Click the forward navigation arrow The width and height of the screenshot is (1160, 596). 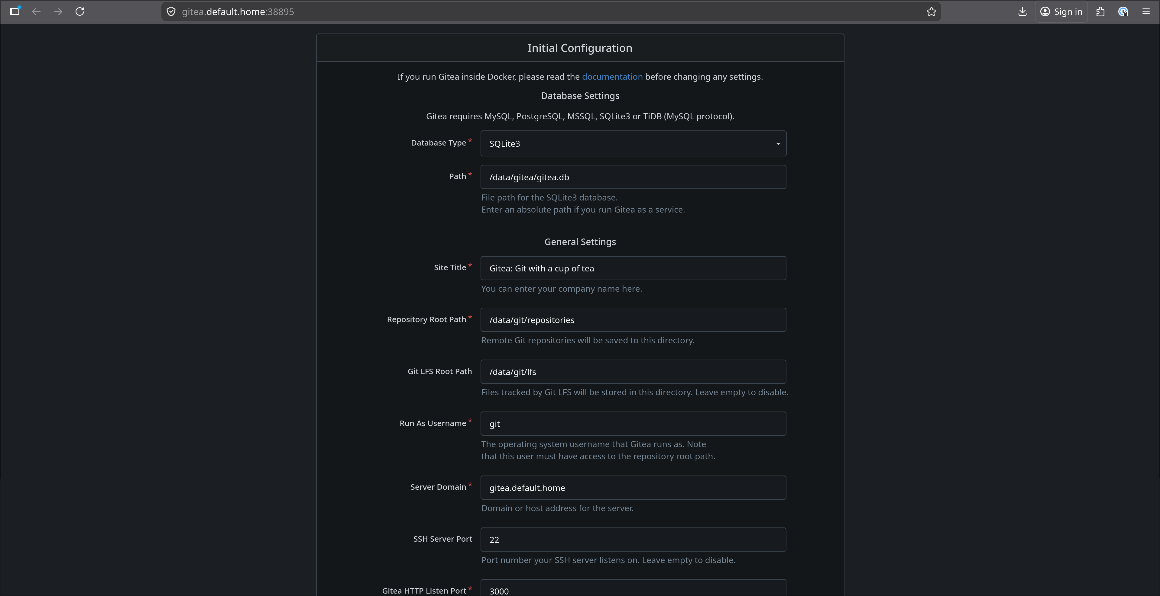pos(58,12)
